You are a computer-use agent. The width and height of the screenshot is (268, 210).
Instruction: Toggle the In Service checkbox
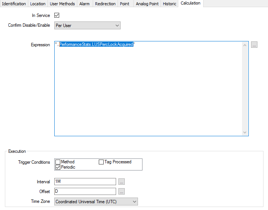57,15
